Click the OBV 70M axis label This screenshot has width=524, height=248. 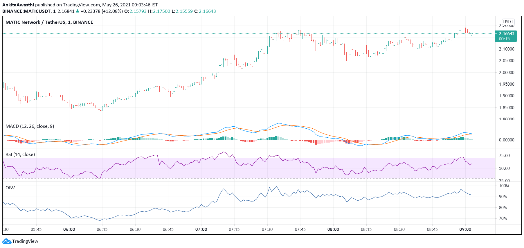[503, 218]
